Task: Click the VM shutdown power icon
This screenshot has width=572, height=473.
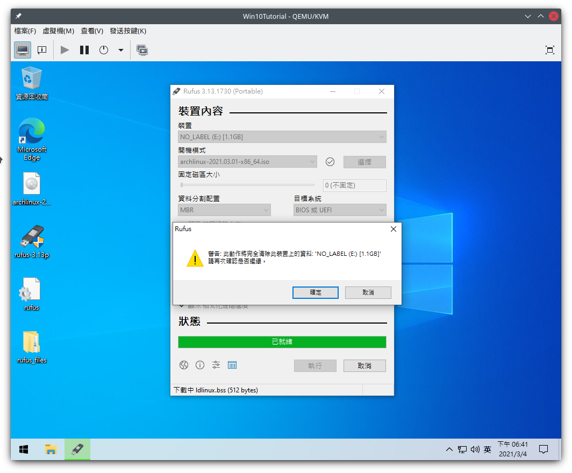Action: [x=104, y=50]
